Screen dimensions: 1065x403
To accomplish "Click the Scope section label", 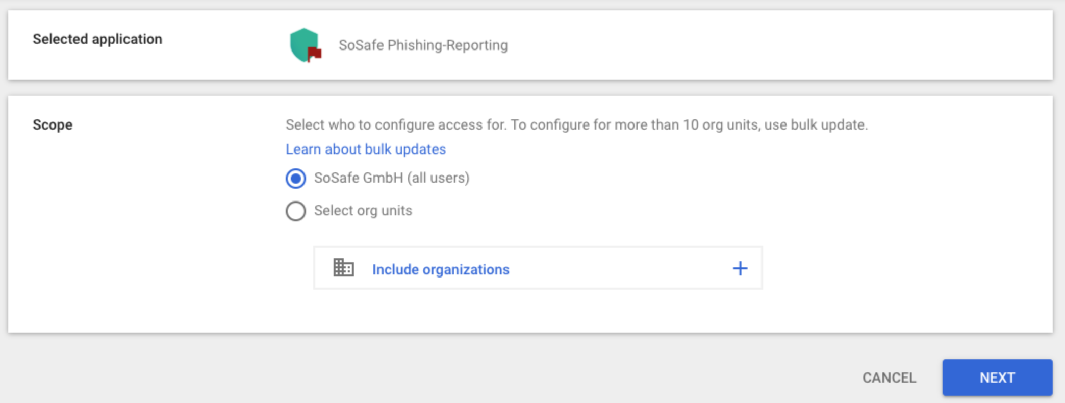I will (53, 124).
